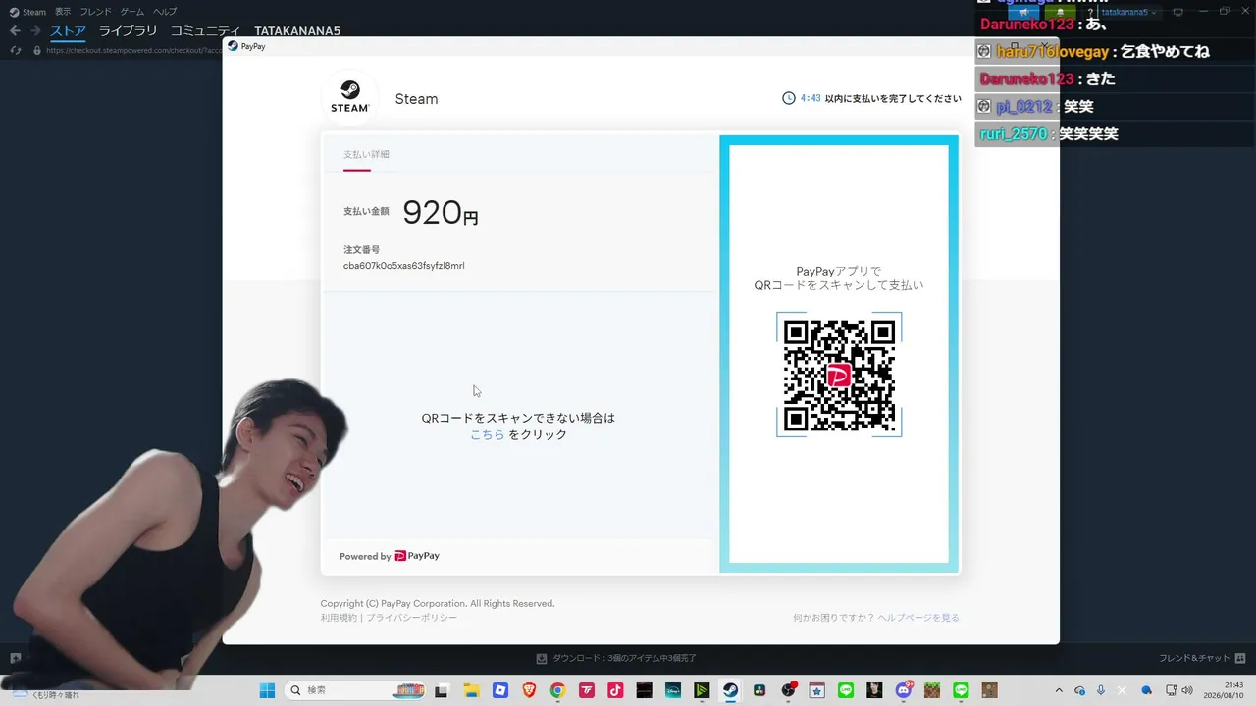The image size is (1256, 706).
Task: Open Task View on the taskbar
Action: (x=442, y=690)
